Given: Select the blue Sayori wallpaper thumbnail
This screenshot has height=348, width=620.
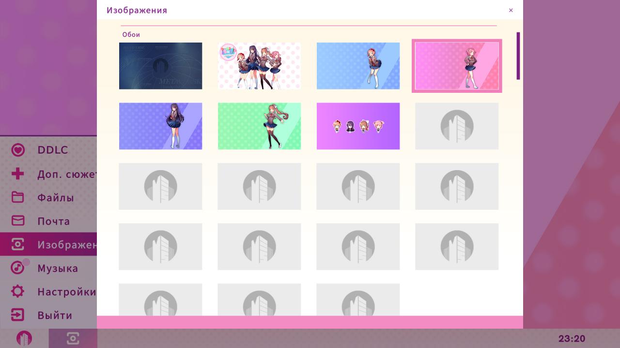Looking at the screenshot, I should tap(358, 66).
